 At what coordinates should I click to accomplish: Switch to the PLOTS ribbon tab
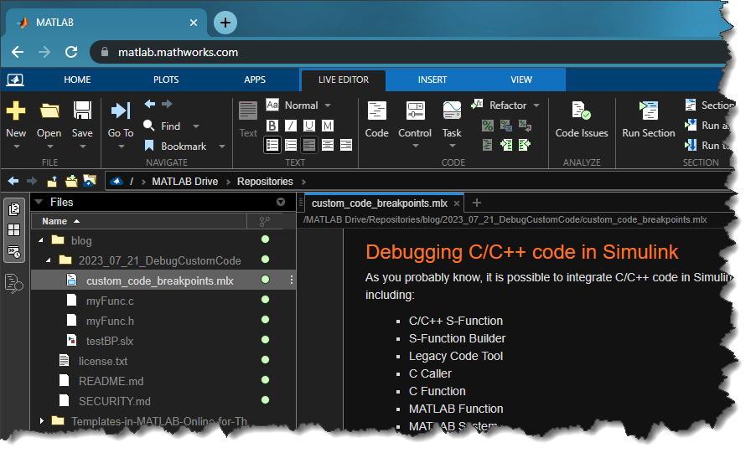(x=166, y=80)
